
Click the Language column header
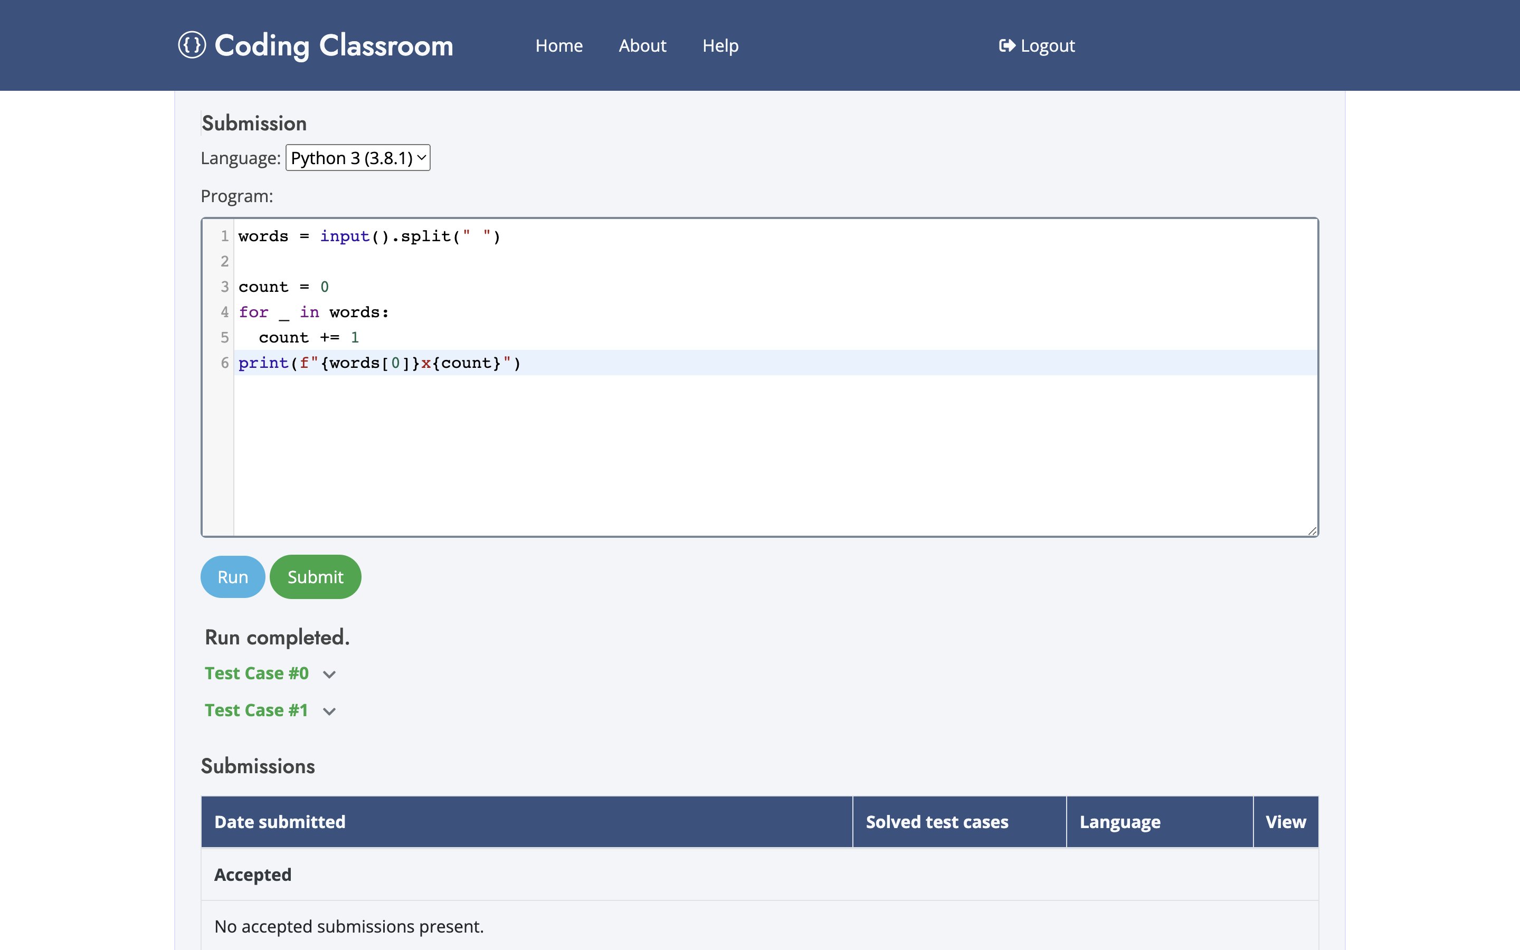tap(1120, 821)
